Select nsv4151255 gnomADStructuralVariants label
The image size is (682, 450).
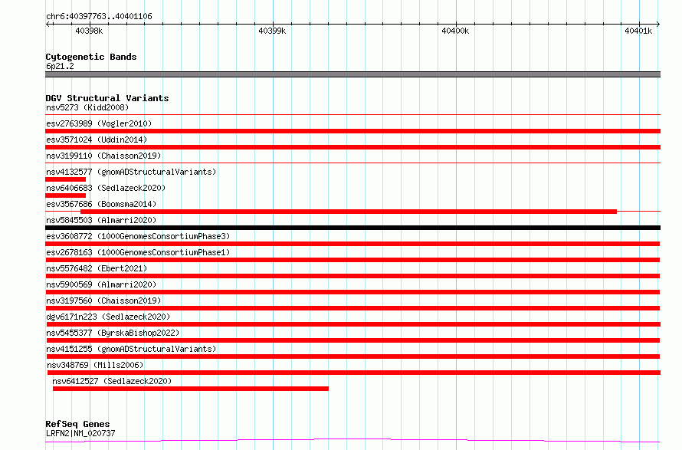point(131,349)
